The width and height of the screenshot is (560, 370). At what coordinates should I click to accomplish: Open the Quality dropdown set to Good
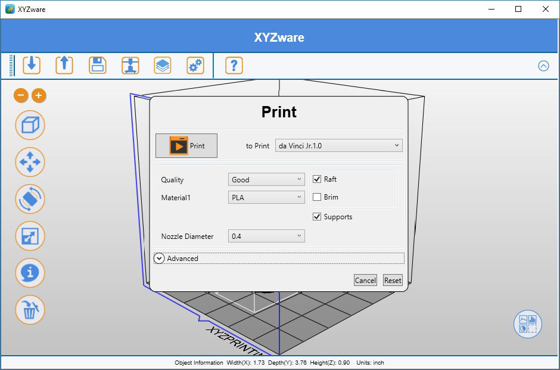coord(266,180)
